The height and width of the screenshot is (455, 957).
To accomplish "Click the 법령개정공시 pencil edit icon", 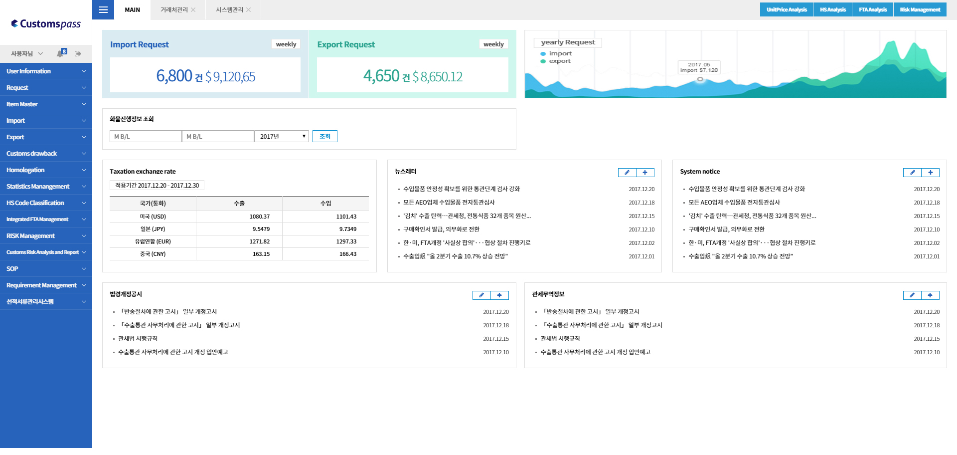I will point(481,295).
